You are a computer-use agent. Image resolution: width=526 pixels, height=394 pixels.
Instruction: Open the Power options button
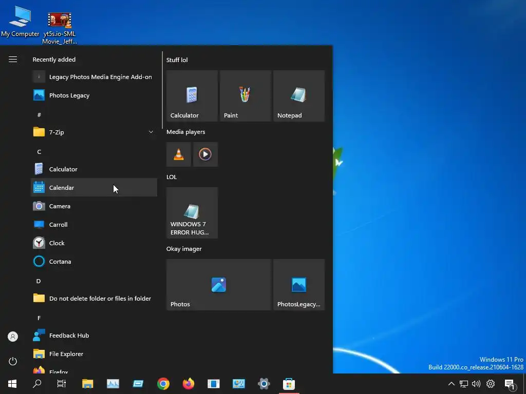pos(13,361)
